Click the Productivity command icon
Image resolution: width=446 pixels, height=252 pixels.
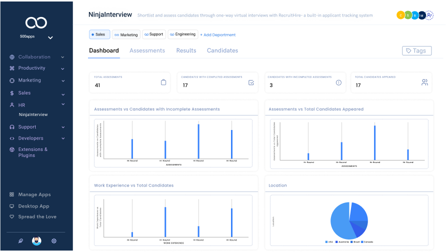click(12, 68)
